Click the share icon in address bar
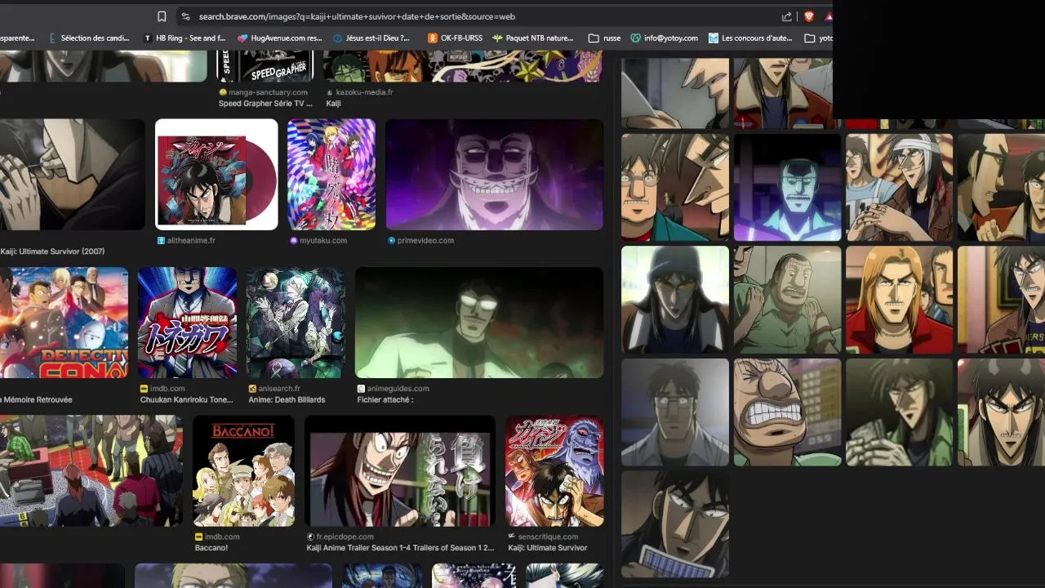1045x588 pixels. click(786, 16)
